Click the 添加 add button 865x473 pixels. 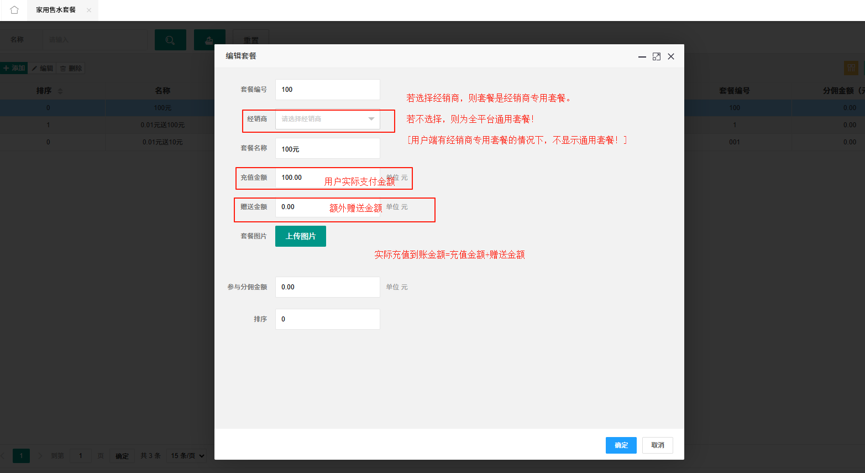tap(14, 68)
